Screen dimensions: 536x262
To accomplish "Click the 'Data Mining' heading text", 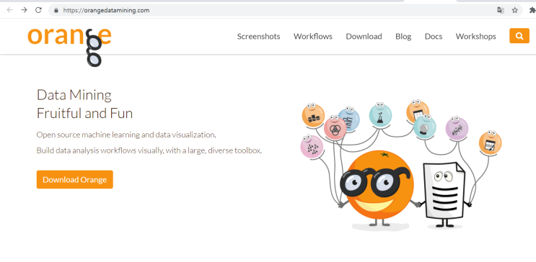I will pos(74,95).
